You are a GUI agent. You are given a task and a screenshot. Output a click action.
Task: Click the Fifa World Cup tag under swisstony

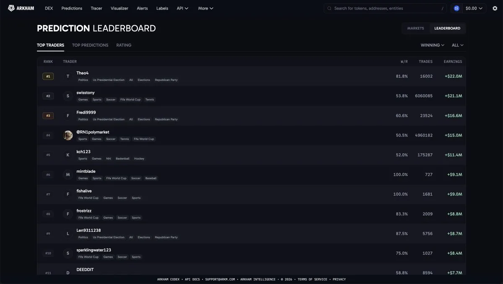click(x=130, y=100)
